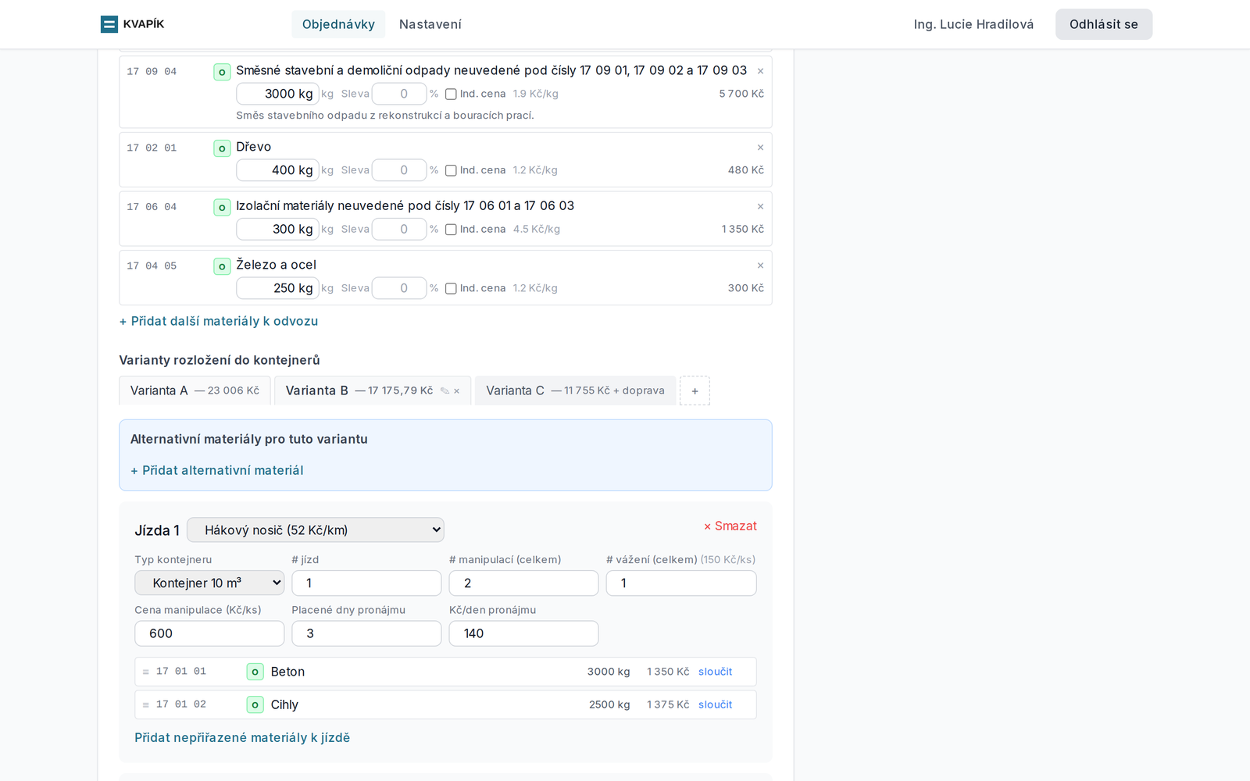Check Ind. cena for the 17 09 04 waste
This screenshot has width=1250, height=781.
pos(451,94)
